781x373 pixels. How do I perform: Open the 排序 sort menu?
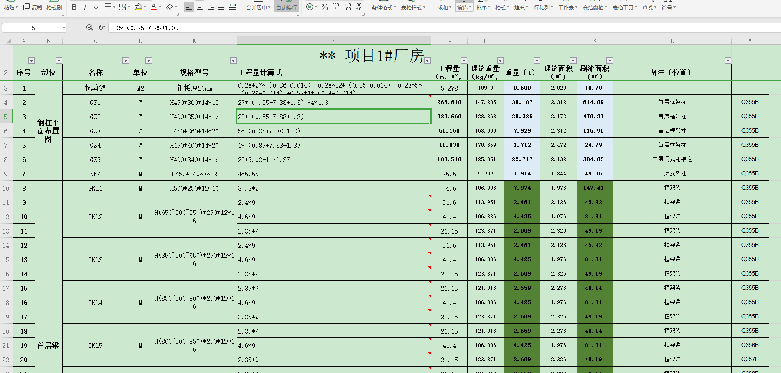[483, 8]
